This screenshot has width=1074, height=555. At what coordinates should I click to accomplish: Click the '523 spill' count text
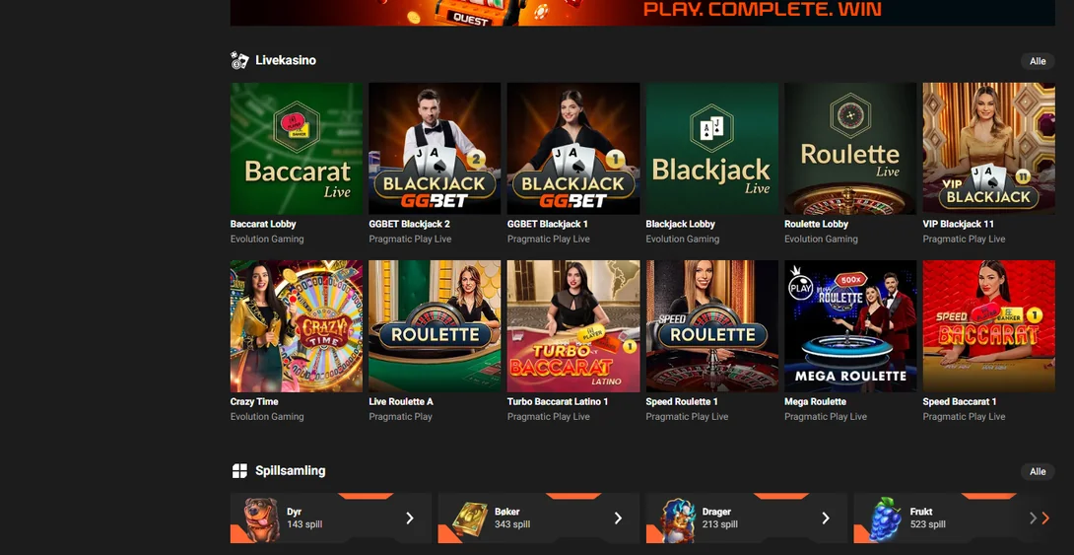928,524
